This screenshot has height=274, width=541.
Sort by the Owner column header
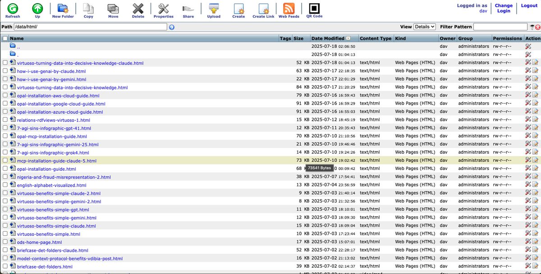[448, 38]
